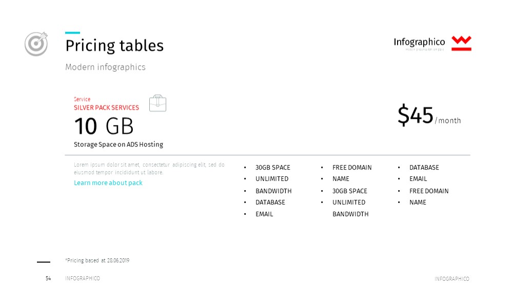Click the $45 price figure
513x288 pixels.
pos(415,115)
